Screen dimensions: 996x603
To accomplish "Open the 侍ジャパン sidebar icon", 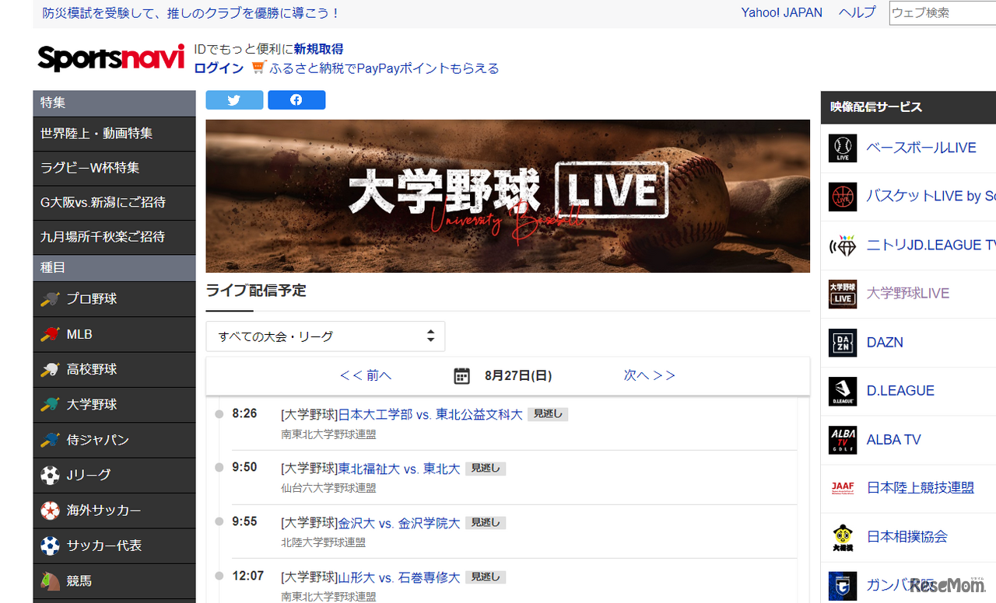I will point(50,440).
